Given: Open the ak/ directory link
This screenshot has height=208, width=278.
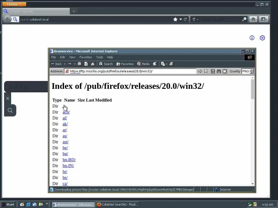Looking at the screenshot, I should tap(65, 124).
